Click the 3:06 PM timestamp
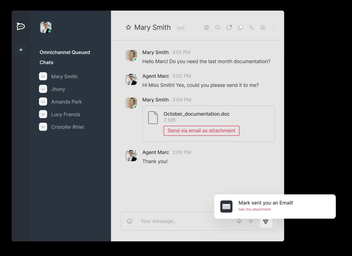The width and height of the screenshot is (352, 256). [182, 152]
